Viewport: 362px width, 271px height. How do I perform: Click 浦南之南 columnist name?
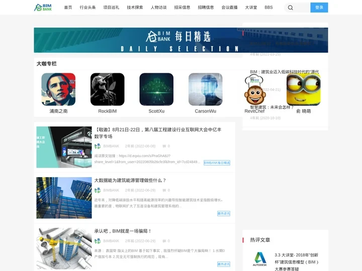[58, 111]
